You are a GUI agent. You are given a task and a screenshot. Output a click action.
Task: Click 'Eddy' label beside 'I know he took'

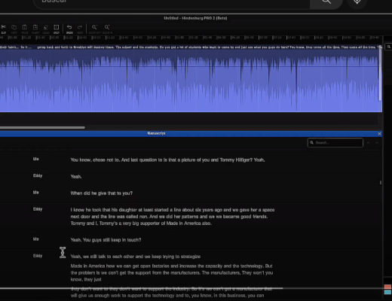38,209
